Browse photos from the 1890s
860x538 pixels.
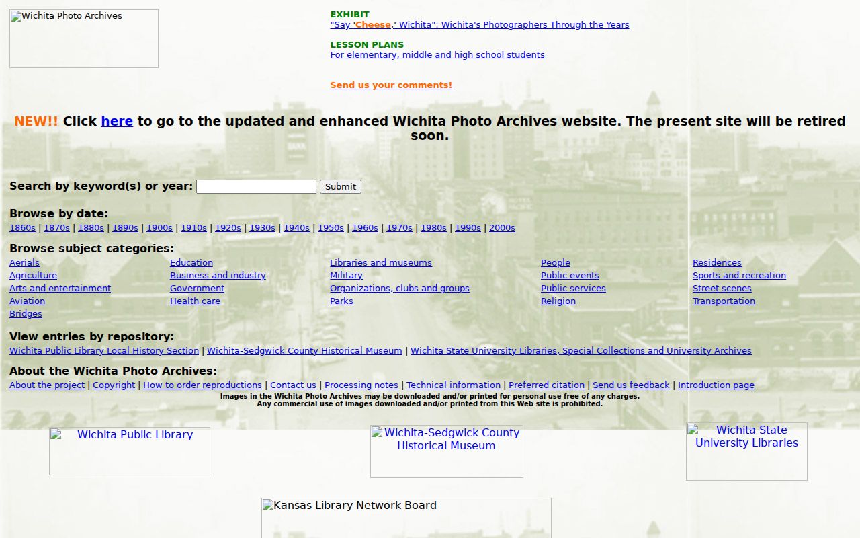[125, 228]
